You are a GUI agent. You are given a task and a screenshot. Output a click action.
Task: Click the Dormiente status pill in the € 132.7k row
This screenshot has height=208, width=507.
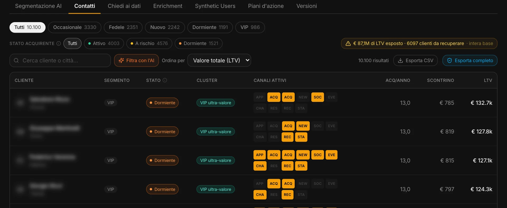[x=162, y=103]
